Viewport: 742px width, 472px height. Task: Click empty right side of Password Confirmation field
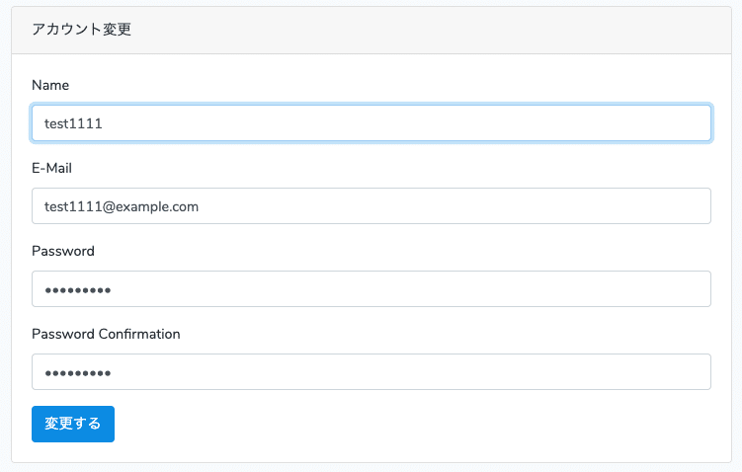[593, 372]
